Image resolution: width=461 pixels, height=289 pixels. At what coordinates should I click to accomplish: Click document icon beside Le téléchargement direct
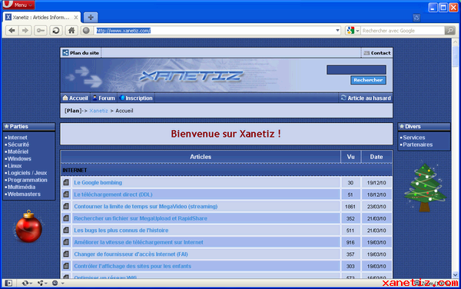click(x=66, y=194)
